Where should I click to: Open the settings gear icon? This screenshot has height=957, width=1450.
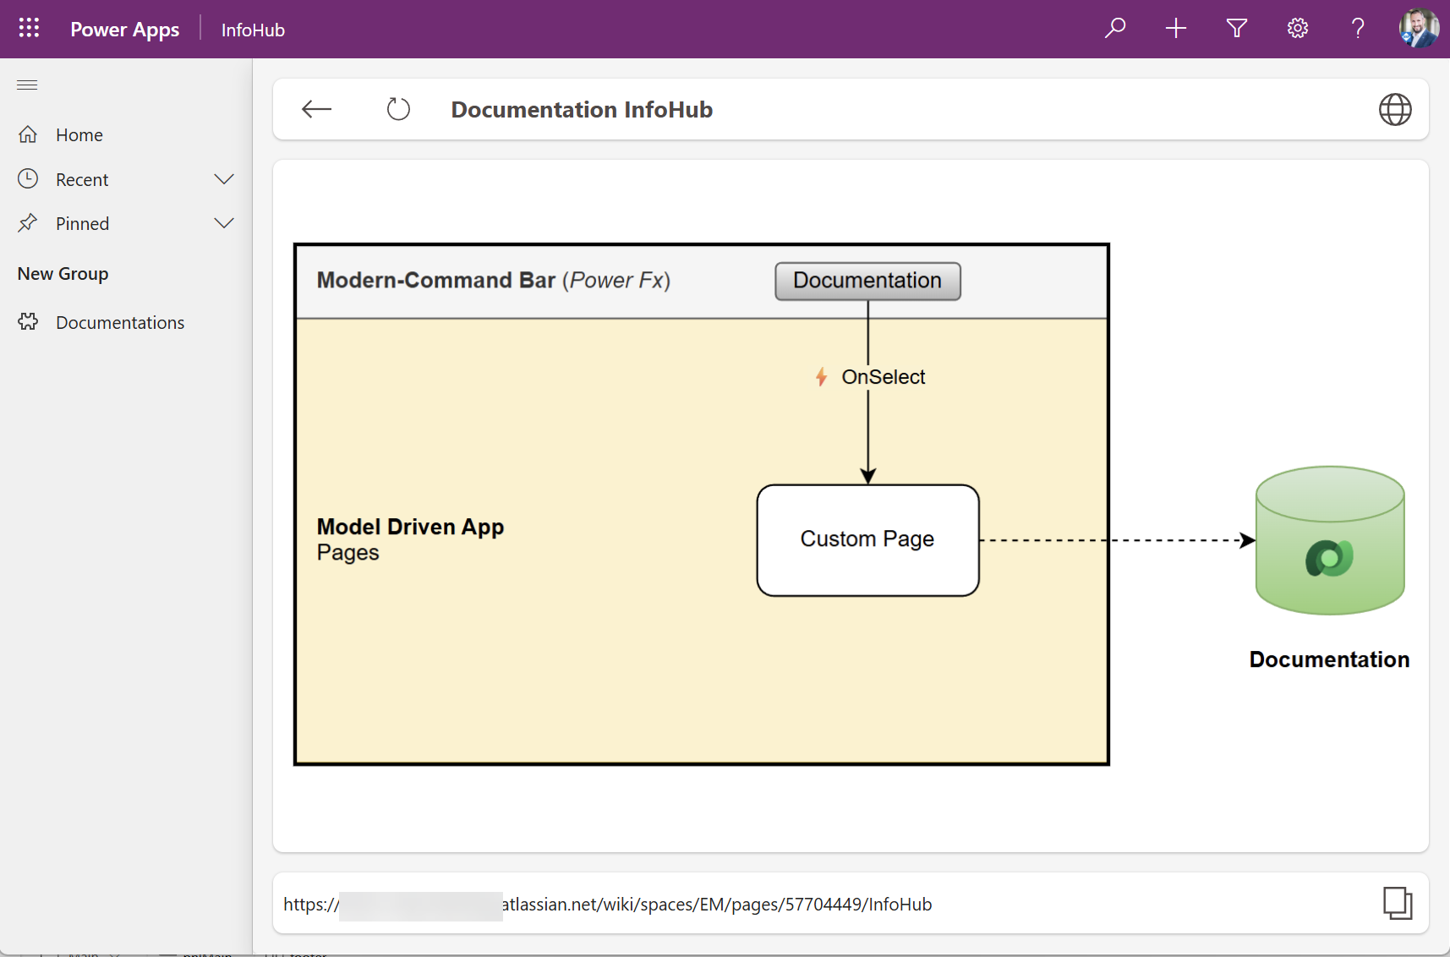[x=1298, y=29]
